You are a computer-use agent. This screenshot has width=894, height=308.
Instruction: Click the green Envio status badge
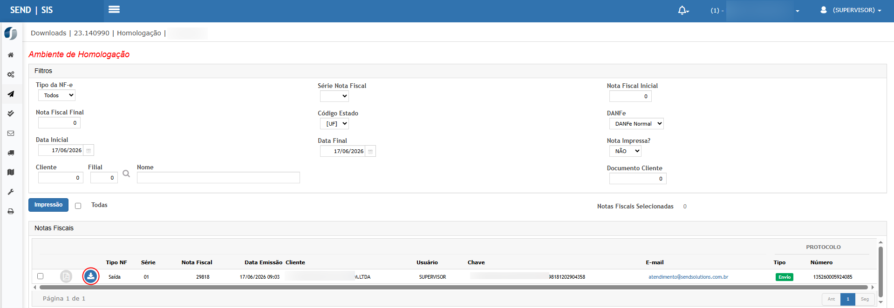click(785, 277)
